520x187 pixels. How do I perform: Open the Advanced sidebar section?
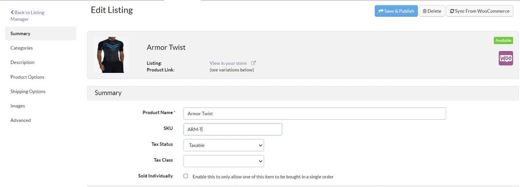(x=21, y=120)
